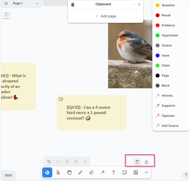189x184 pixels.
Task: Open the more actions kebab menu
Action: coord(85,161)
